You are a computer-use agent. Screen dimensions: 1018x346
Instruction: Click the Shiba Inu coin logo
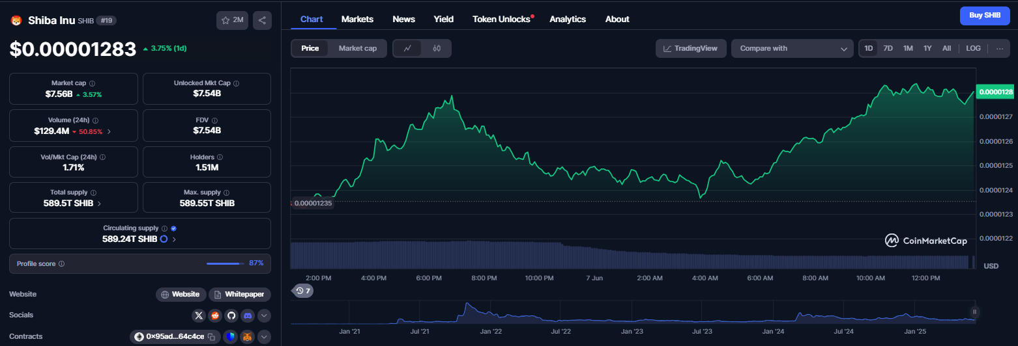point(16,20)
